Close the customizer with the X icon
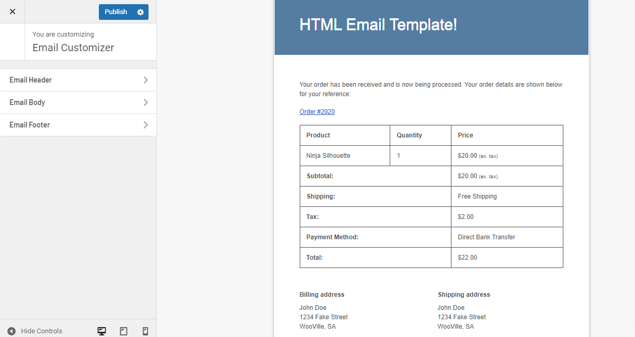 13,11
